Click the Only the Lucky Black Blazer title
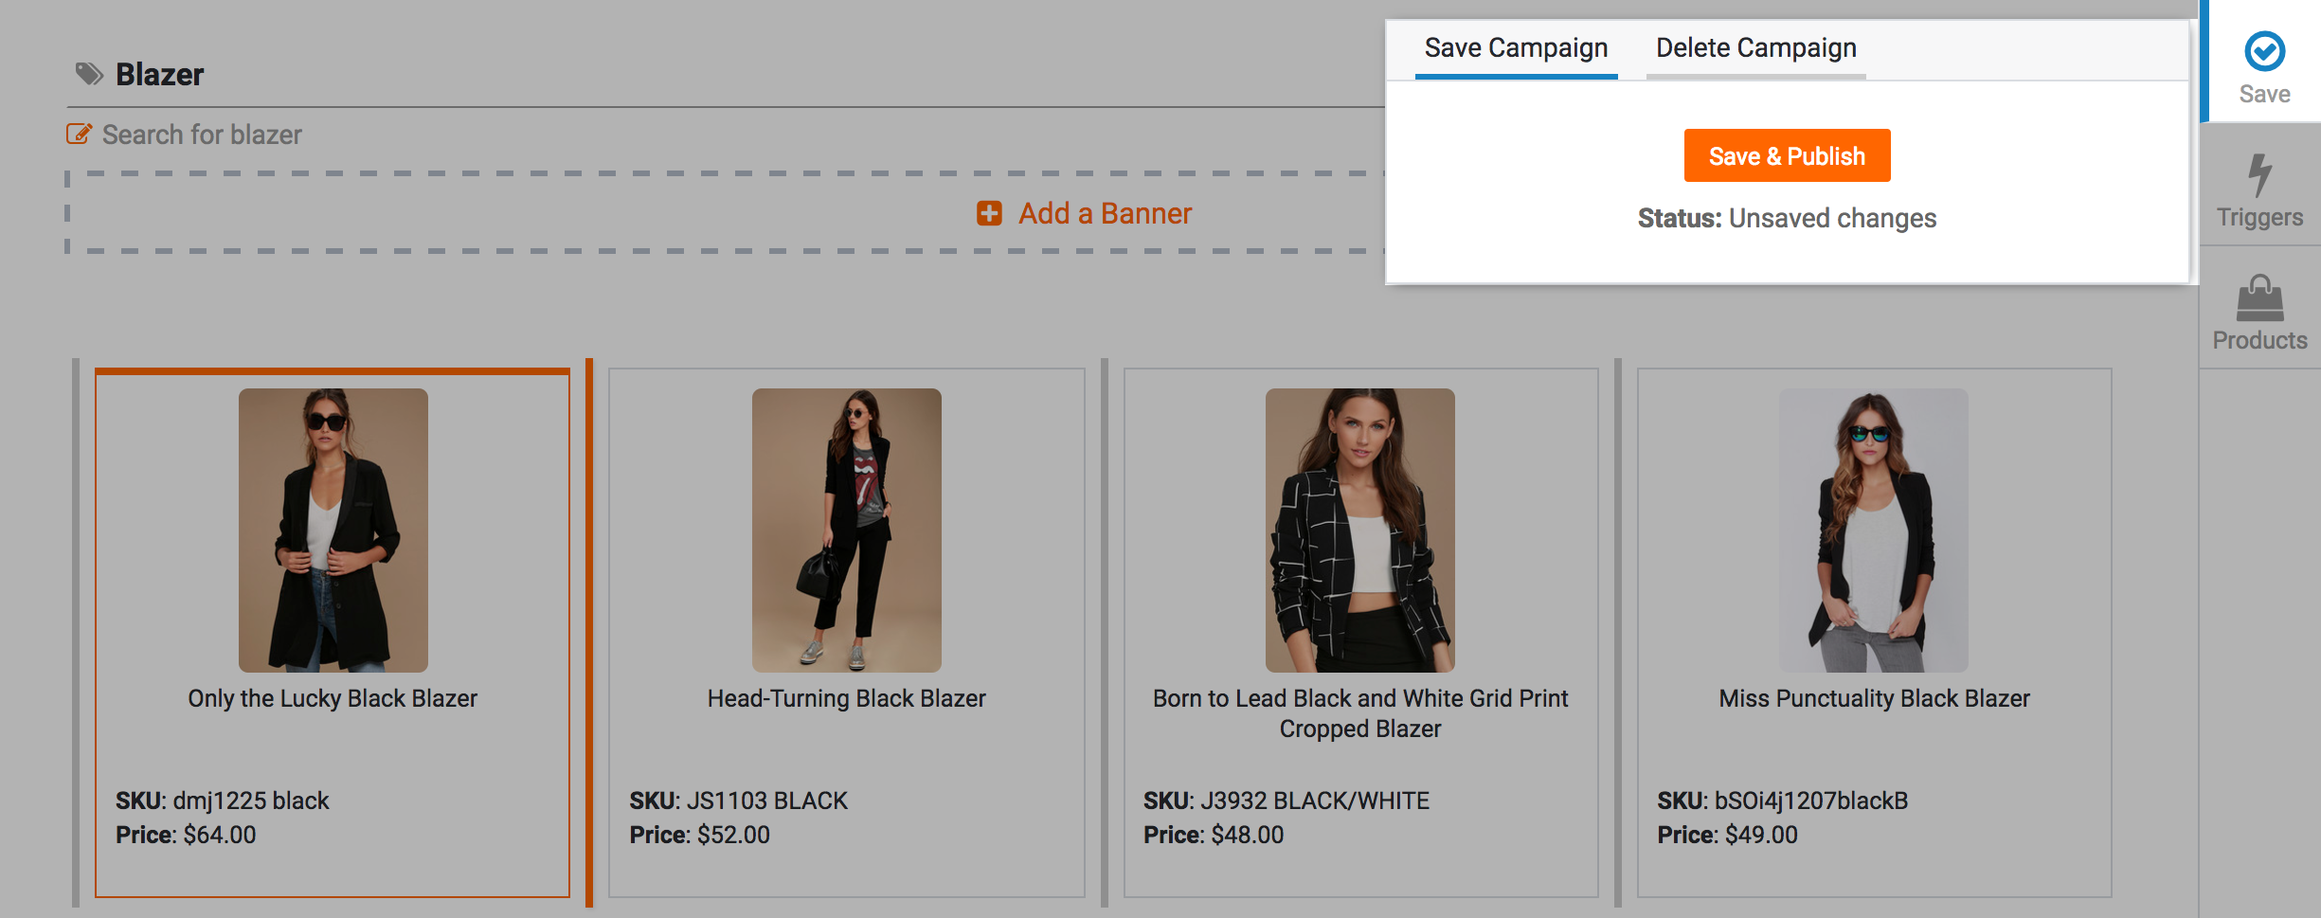2321x918 pixels. [x=333, y=698]
